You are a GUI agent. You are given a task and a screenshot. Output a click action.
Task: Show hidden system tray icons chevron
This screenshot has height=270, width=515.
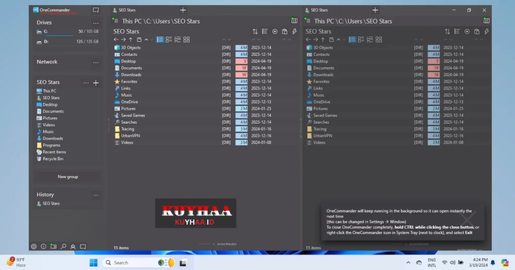408,262
